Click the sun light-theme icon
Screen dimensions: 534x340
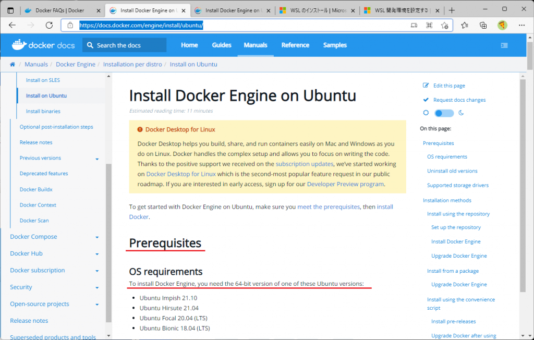pyautogui.click(x=426, y=113)
